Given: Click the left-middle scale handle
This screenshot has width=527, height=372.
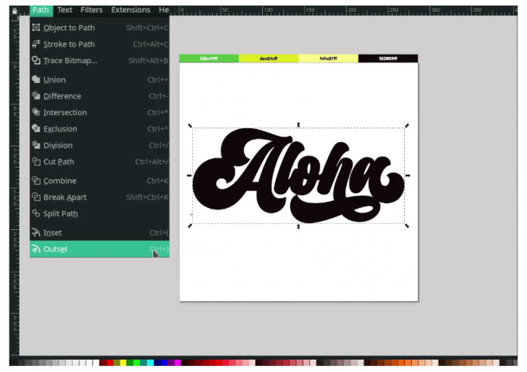Looking at the screenshot, I should click(189, 176).
